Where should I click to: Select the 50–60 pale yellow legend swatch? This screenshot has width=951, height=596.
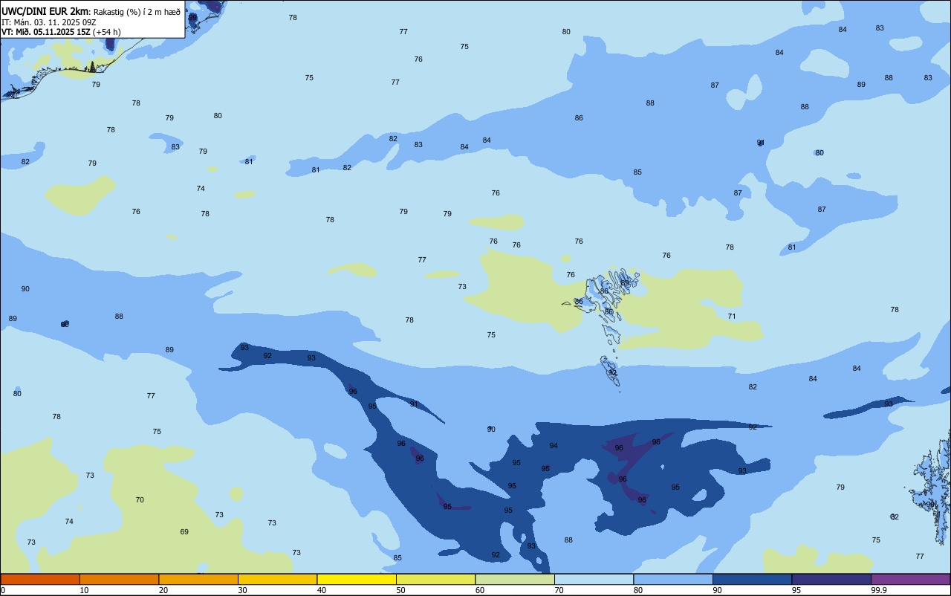tap(435, 579)
